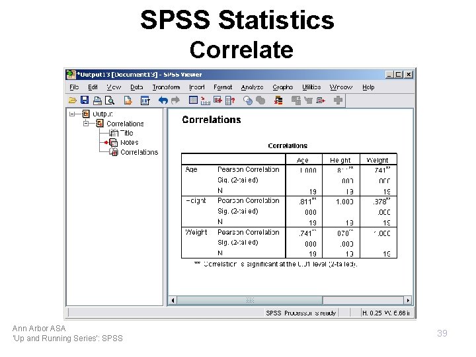
Task: Click the horizontal scrollbar thumb
Action: 249,300
